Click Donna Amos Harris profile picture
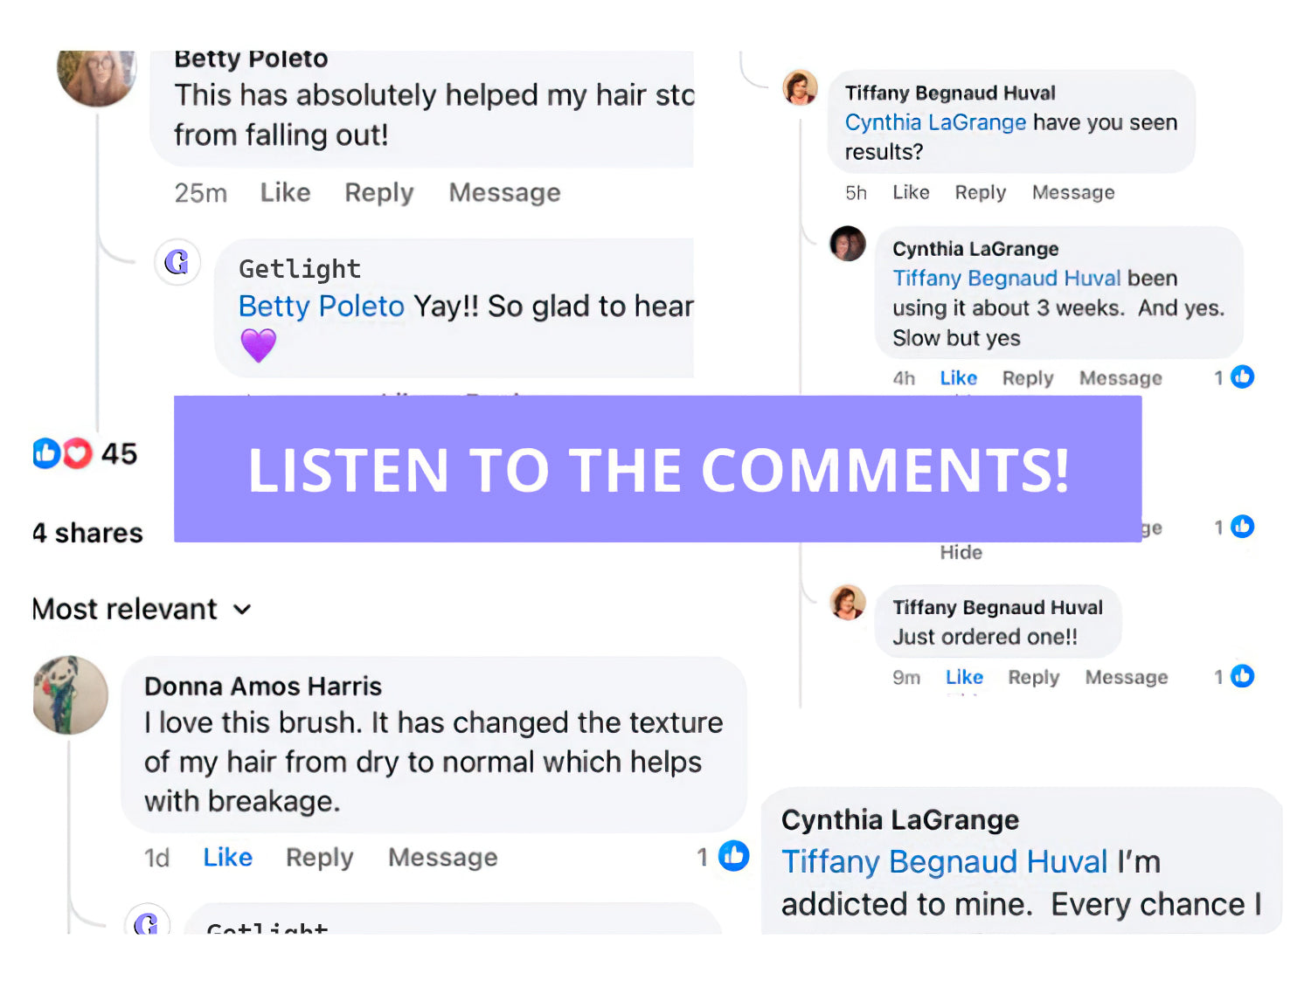This screenshot has width=1311, height=1001. click(x=70, y=695)
